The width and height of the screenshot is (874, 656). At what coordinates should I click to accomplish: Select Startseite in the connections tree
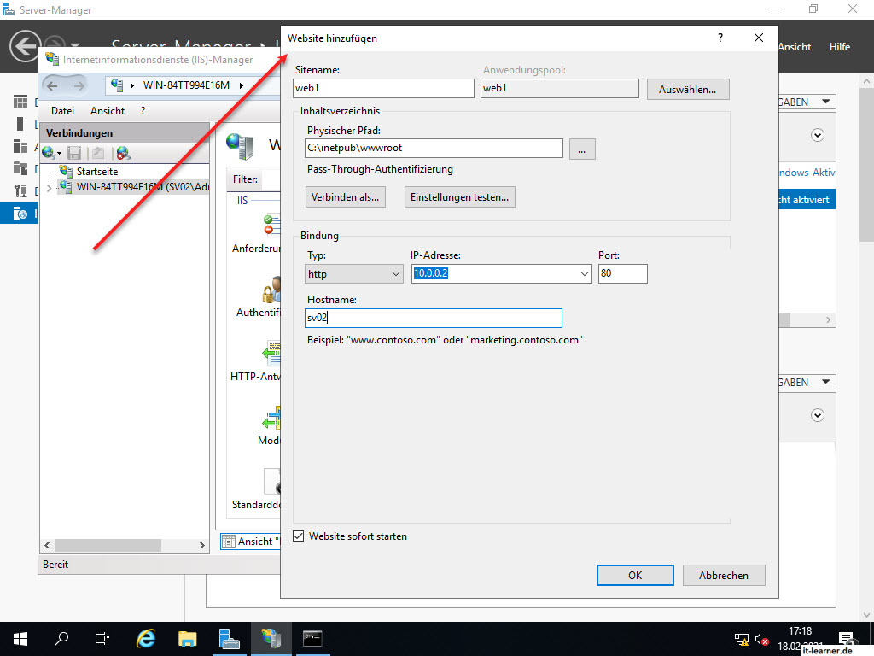[97, 171]
